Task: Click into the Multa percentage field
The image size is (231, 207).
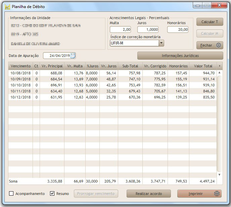Action: (x=120, y=29)
